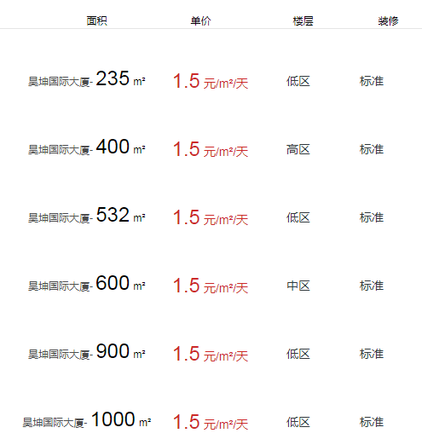422x439 pixels.
Task: Click 中区 floor label in 600 m² row
Action: coord(298,286)
